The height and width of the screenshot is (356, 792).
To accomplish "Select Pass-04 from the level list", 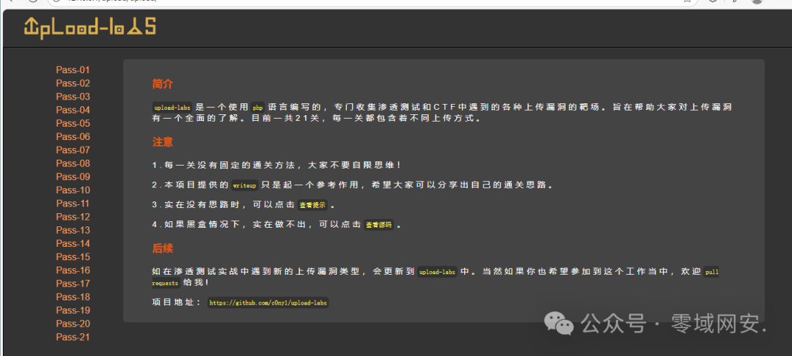I will (73, 110).
